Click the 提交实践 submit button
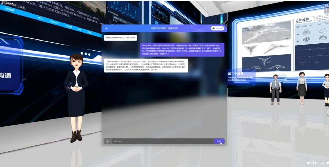 click(218, 28)
